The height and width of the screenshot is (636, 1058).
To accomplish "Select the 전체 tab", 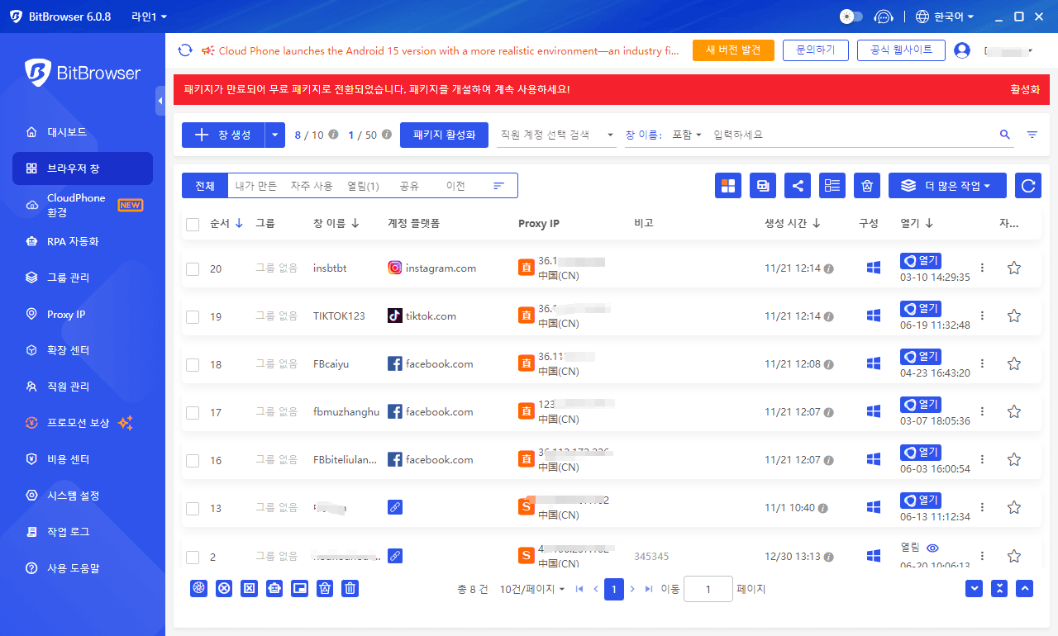I will 205,186.
